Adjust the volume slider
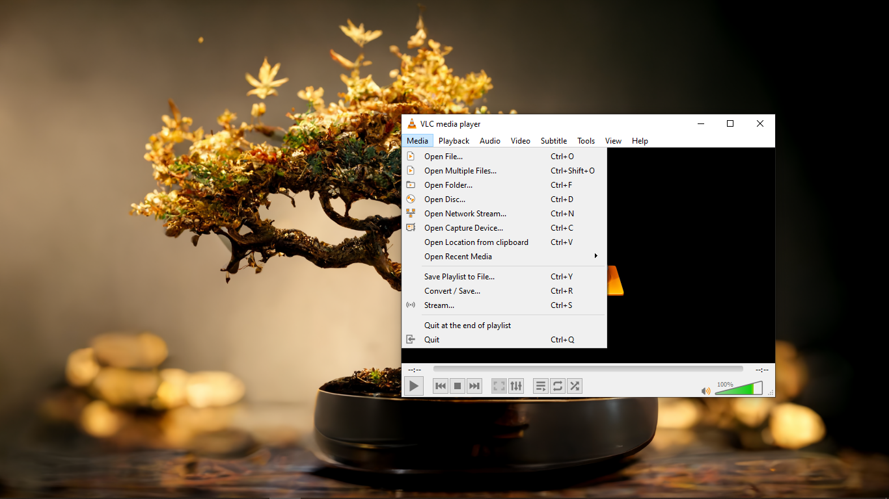889x499 pixels. (739, 389)
